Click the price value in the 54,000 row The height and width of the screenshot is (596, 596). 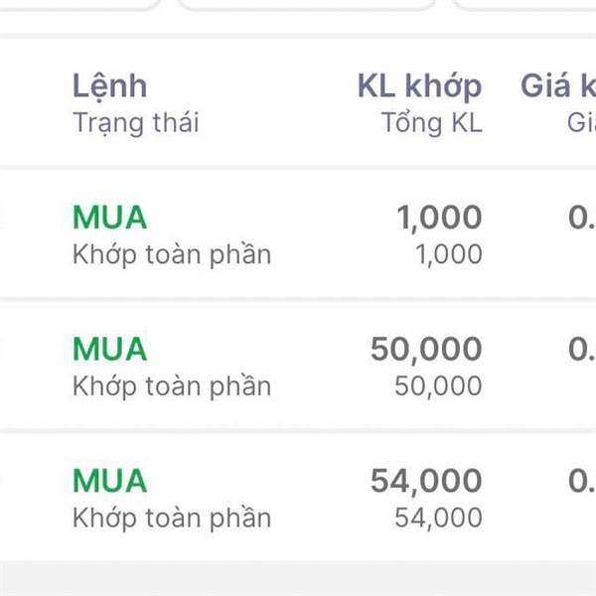[581, 481]
